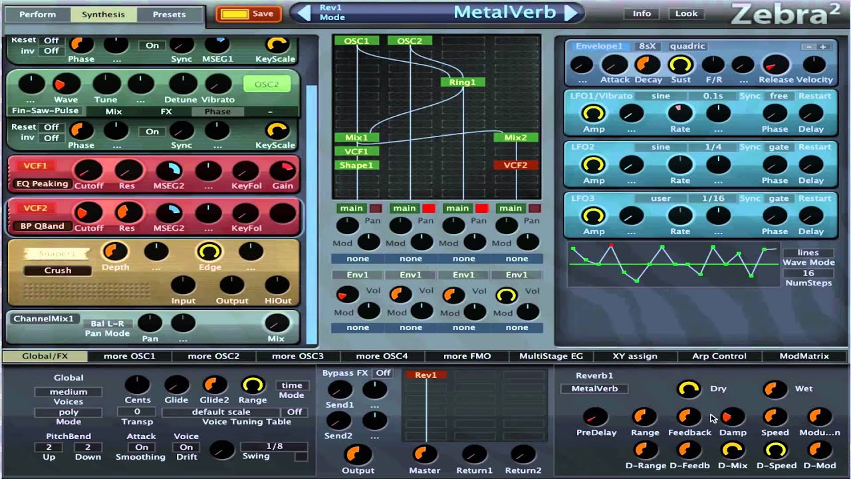
Task: Click the Envelope1 Release knob
Action: point(775,65)
